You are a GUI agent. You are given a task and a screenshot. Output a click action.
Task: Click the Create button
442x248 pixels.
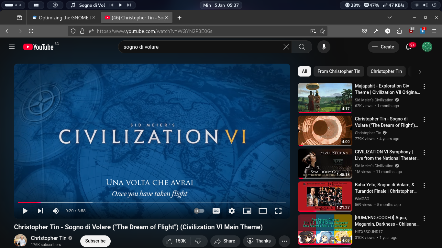(383, 47)
